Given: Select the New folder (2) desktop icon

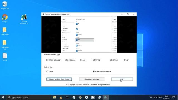Looking at the screenshot, I should pyautogui.click(x=5, y=45).
